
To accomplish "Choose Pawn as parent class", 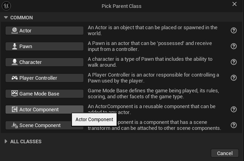I will [44, 46].
